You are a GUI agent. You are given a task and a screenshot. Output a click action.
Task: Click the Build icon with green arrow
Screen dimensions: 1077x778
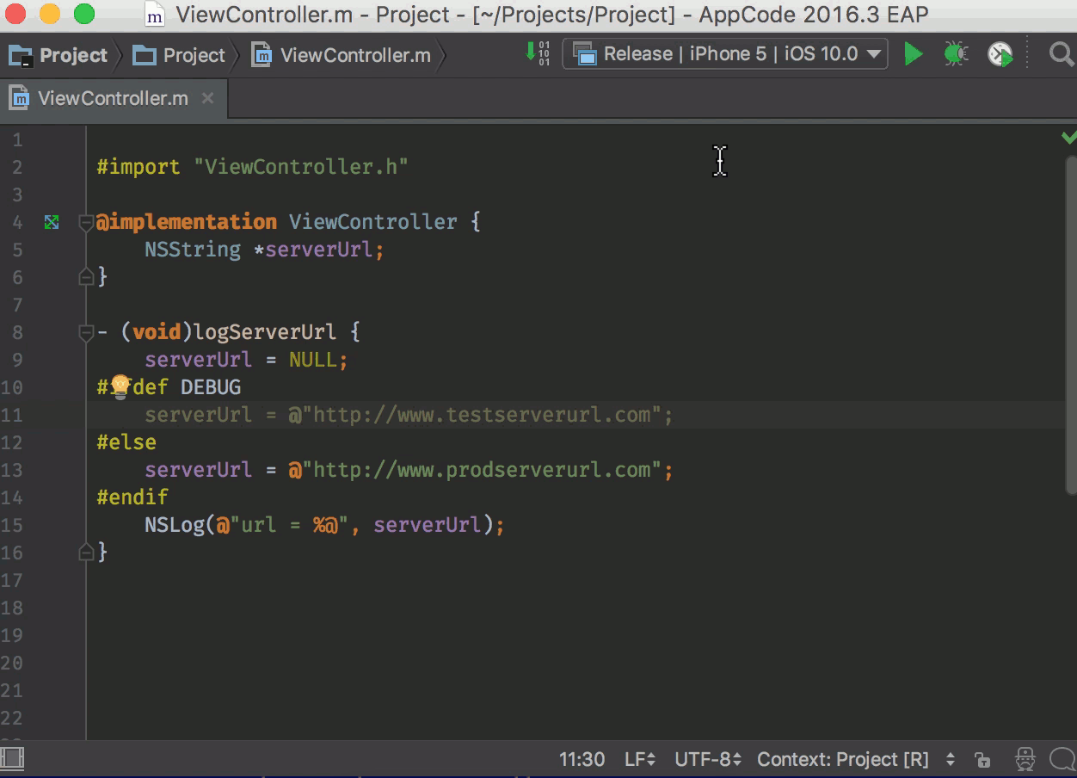coord(537,53)
